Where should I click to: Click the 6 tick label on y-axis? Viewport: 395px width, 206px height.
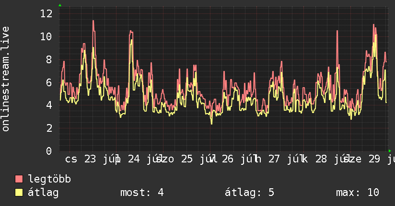coord(49,82)
